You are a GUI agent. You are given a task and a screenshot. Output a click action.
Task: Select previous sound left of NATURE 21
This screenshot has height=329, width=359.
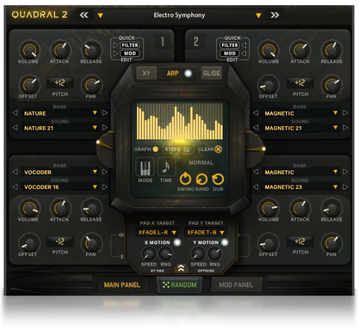tap(15, 127)
